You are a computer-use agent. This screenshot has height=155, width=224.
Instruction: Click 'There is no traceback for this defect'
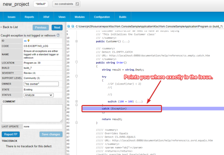29,146
